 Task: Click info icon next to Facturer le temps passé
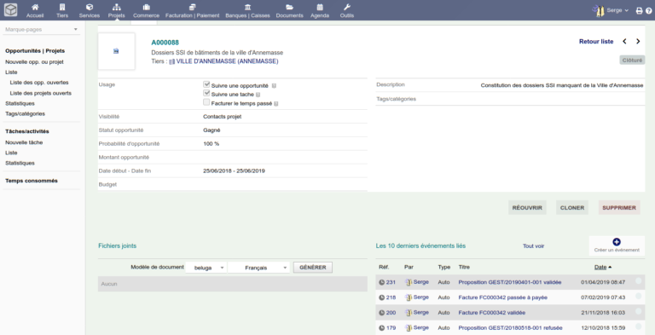coord(276,104)
